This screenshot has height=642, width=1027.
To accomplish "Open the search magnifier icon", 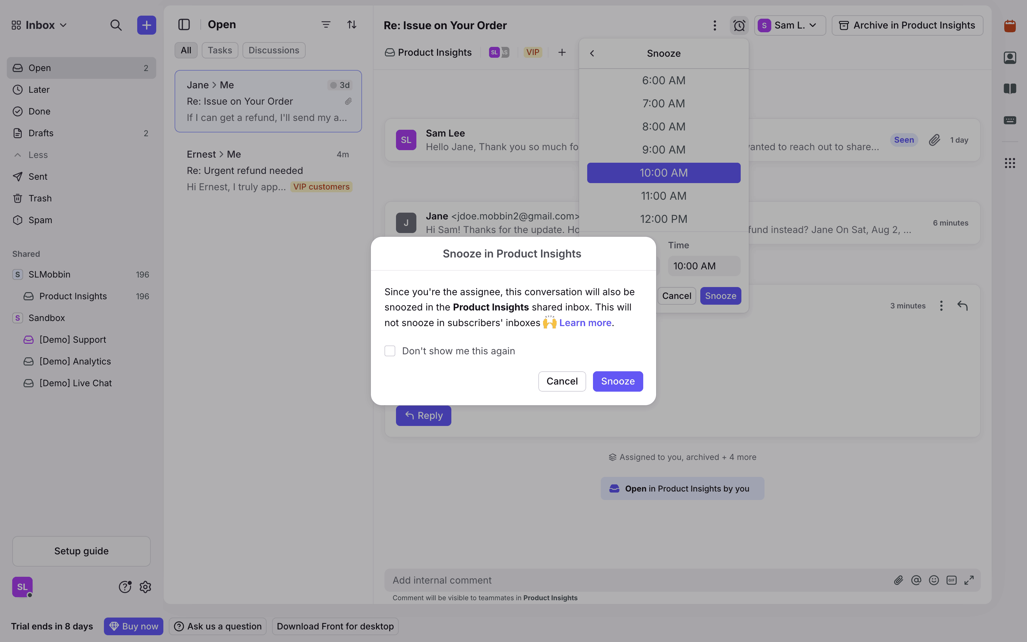I will (x=116, y=25).
